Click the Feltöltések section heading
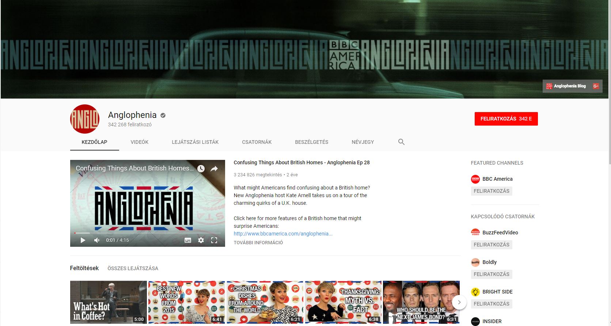 [84, 268]
